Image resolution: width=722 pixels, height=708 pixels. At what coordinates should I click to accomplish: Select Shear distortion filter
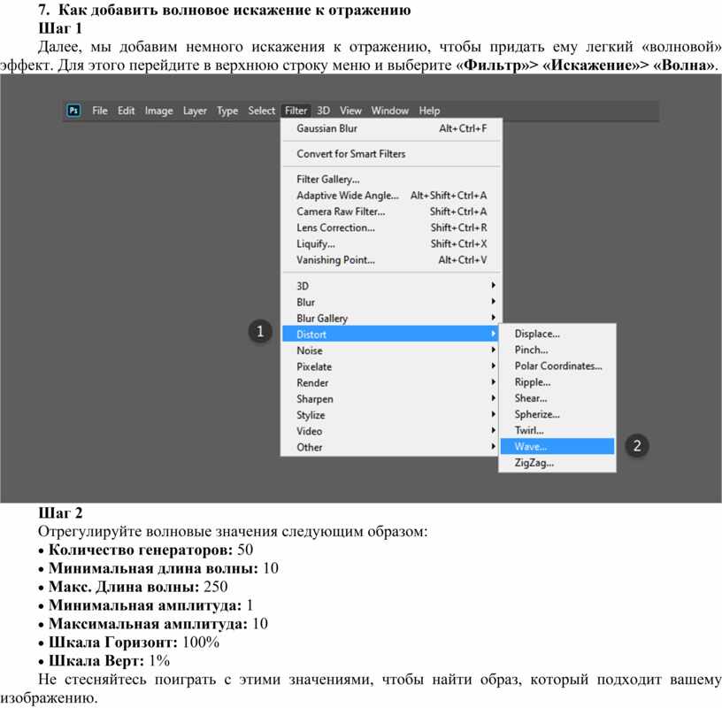pos(557,398)
